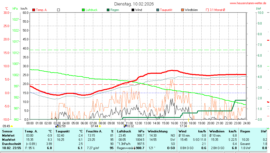Click the sunset icon below 17:34
The height and width of the screenshot is (153, 270).
point(189,126)
